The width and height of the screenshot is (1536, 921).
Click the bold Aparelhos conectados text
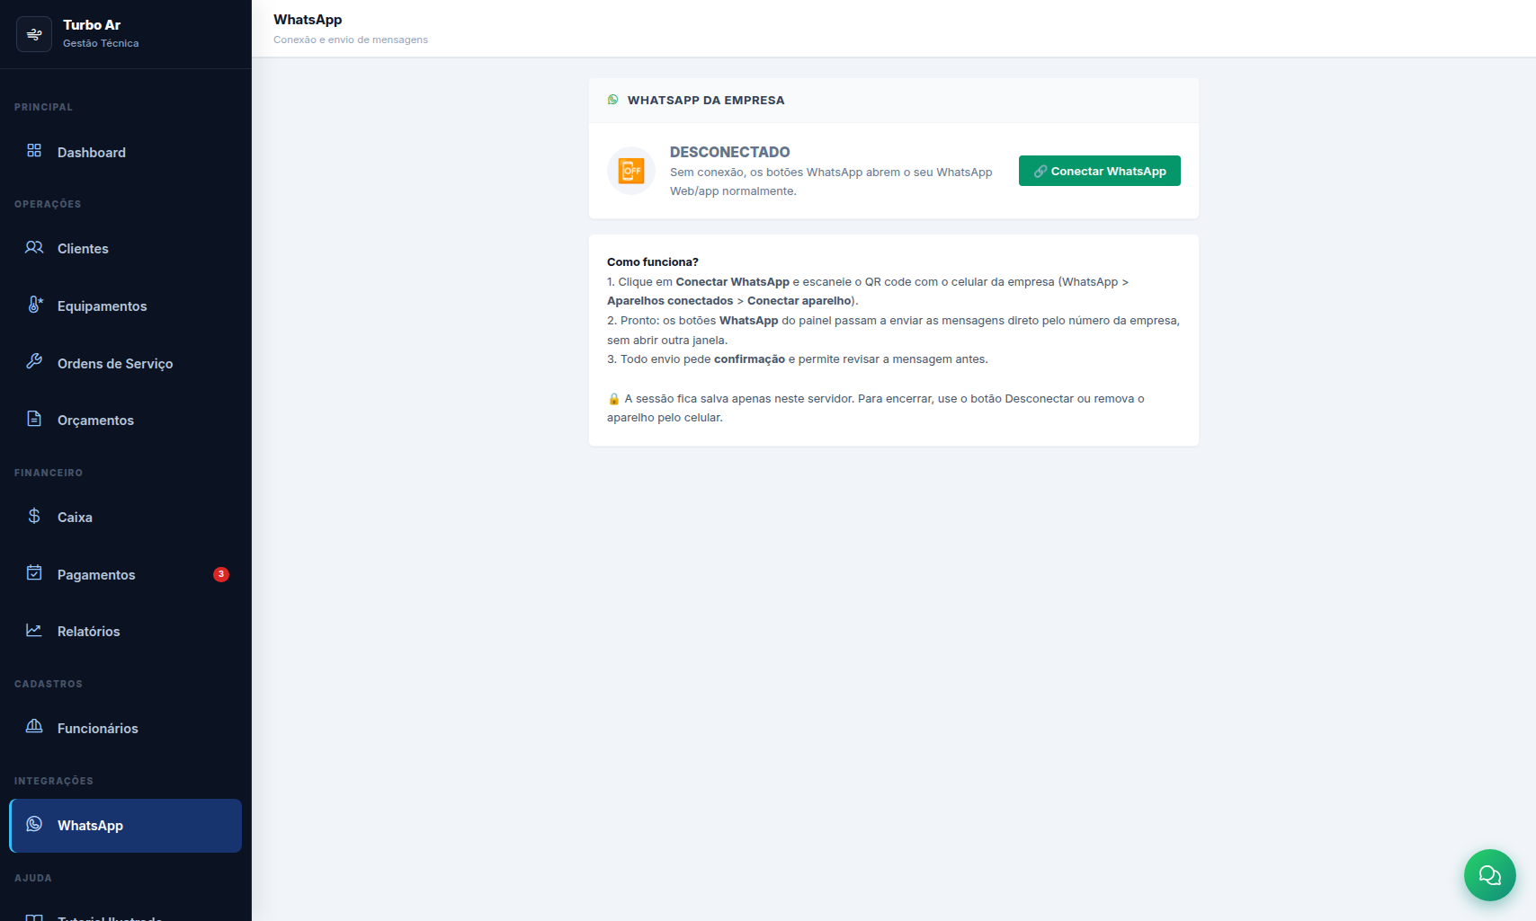(x=670, y=301)
